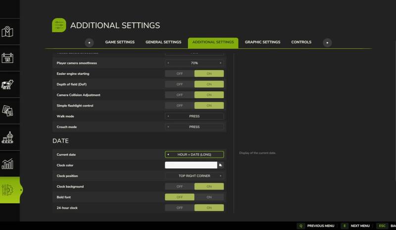Open the animals page cow icon
The image size is (396, 230).
pyautogui.click(x=8, y=85)
